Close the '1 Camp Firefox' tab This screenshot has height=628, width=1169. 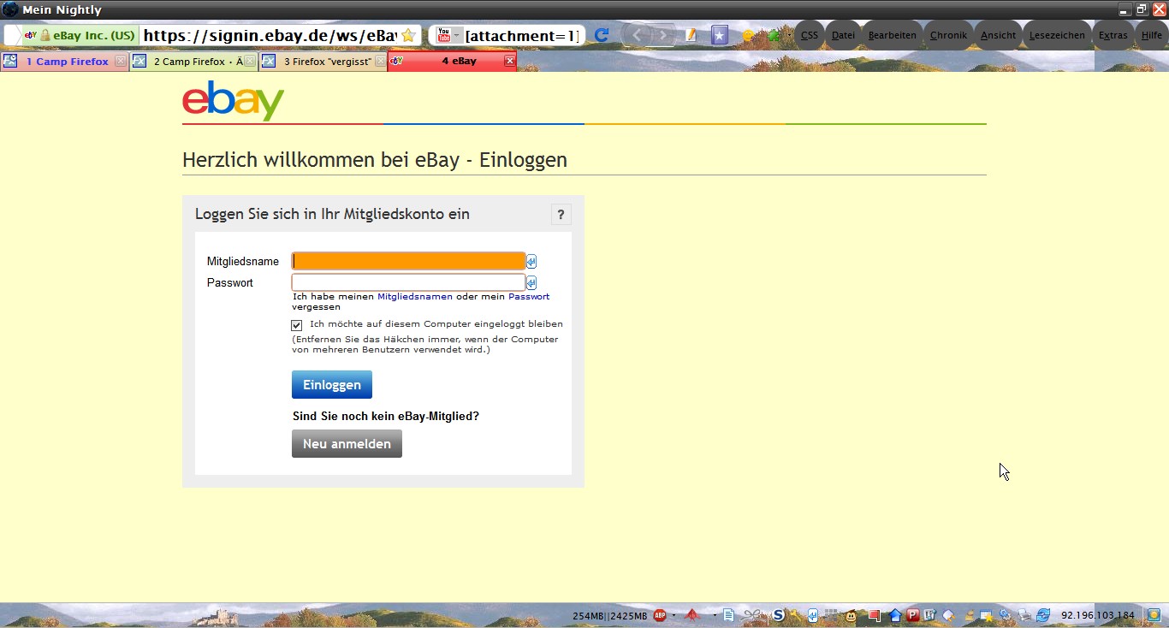[x=121, y=62]
